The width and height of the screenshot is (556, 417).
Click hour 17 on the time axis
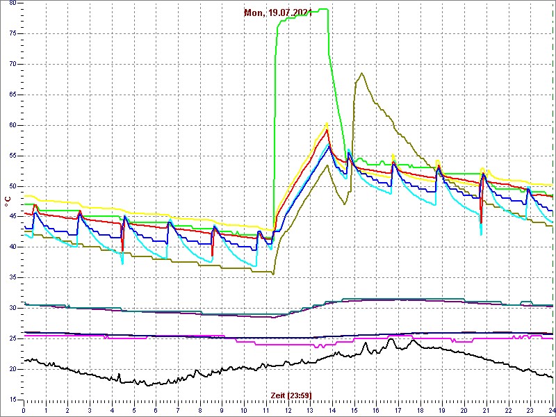398,410
